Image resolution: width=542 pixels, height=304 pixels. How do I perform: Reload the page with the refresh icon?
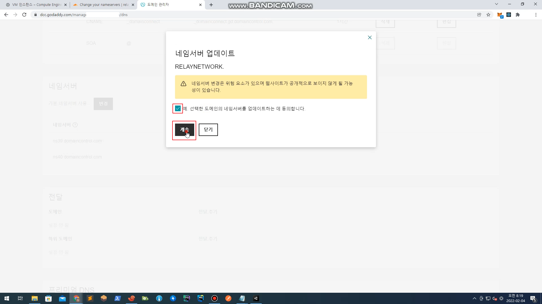[24, 15]
